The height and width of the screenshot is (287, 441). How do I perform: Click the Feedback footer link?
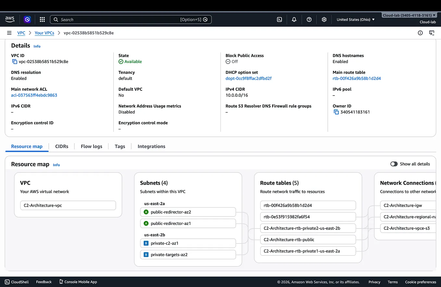(44, 282)
